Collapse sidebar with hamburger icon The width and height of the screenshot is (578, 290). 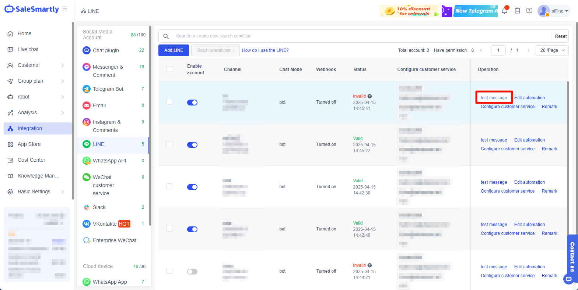(x=64, y=9)
